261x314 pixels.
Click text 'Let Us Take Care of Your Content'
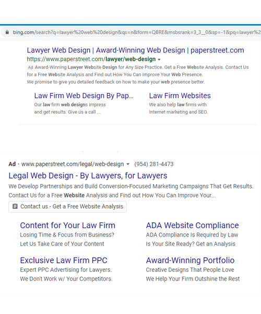(62, 244)
